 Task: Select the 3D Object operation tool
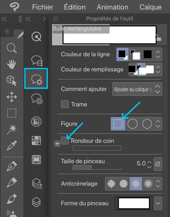pyautogui.click(x=12, y=81)
